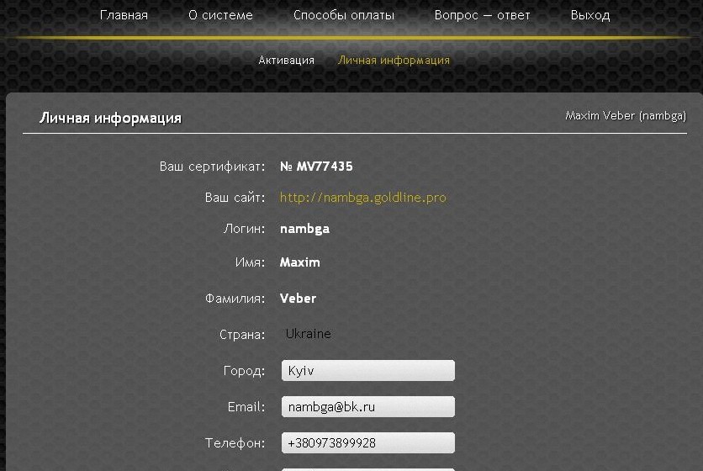
Task: Focus the Email field with nambga@bk.ru
Action: coord(368,407)
